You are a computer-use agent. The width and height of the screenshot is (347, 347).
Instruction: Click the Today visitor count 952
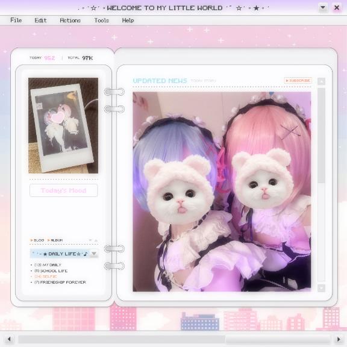[49, 58]
